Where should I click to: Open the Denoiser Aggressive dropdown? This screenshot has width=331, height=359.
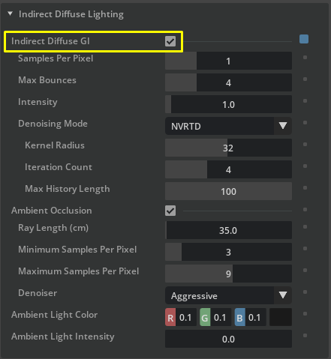(x=228, y=295)
